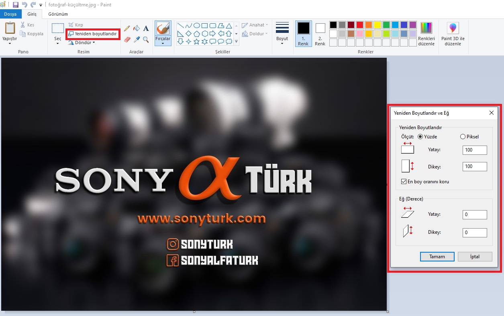
Task: Click the Kırp crop command
Action: click(75, 25)
